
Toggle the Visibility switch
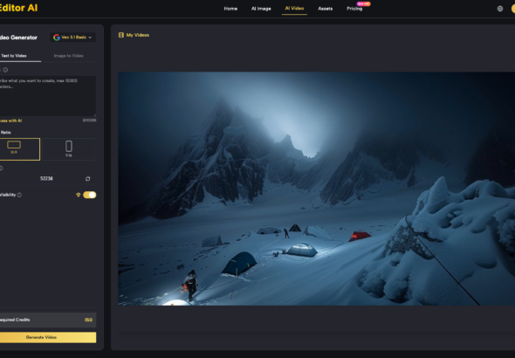point(89,195)
